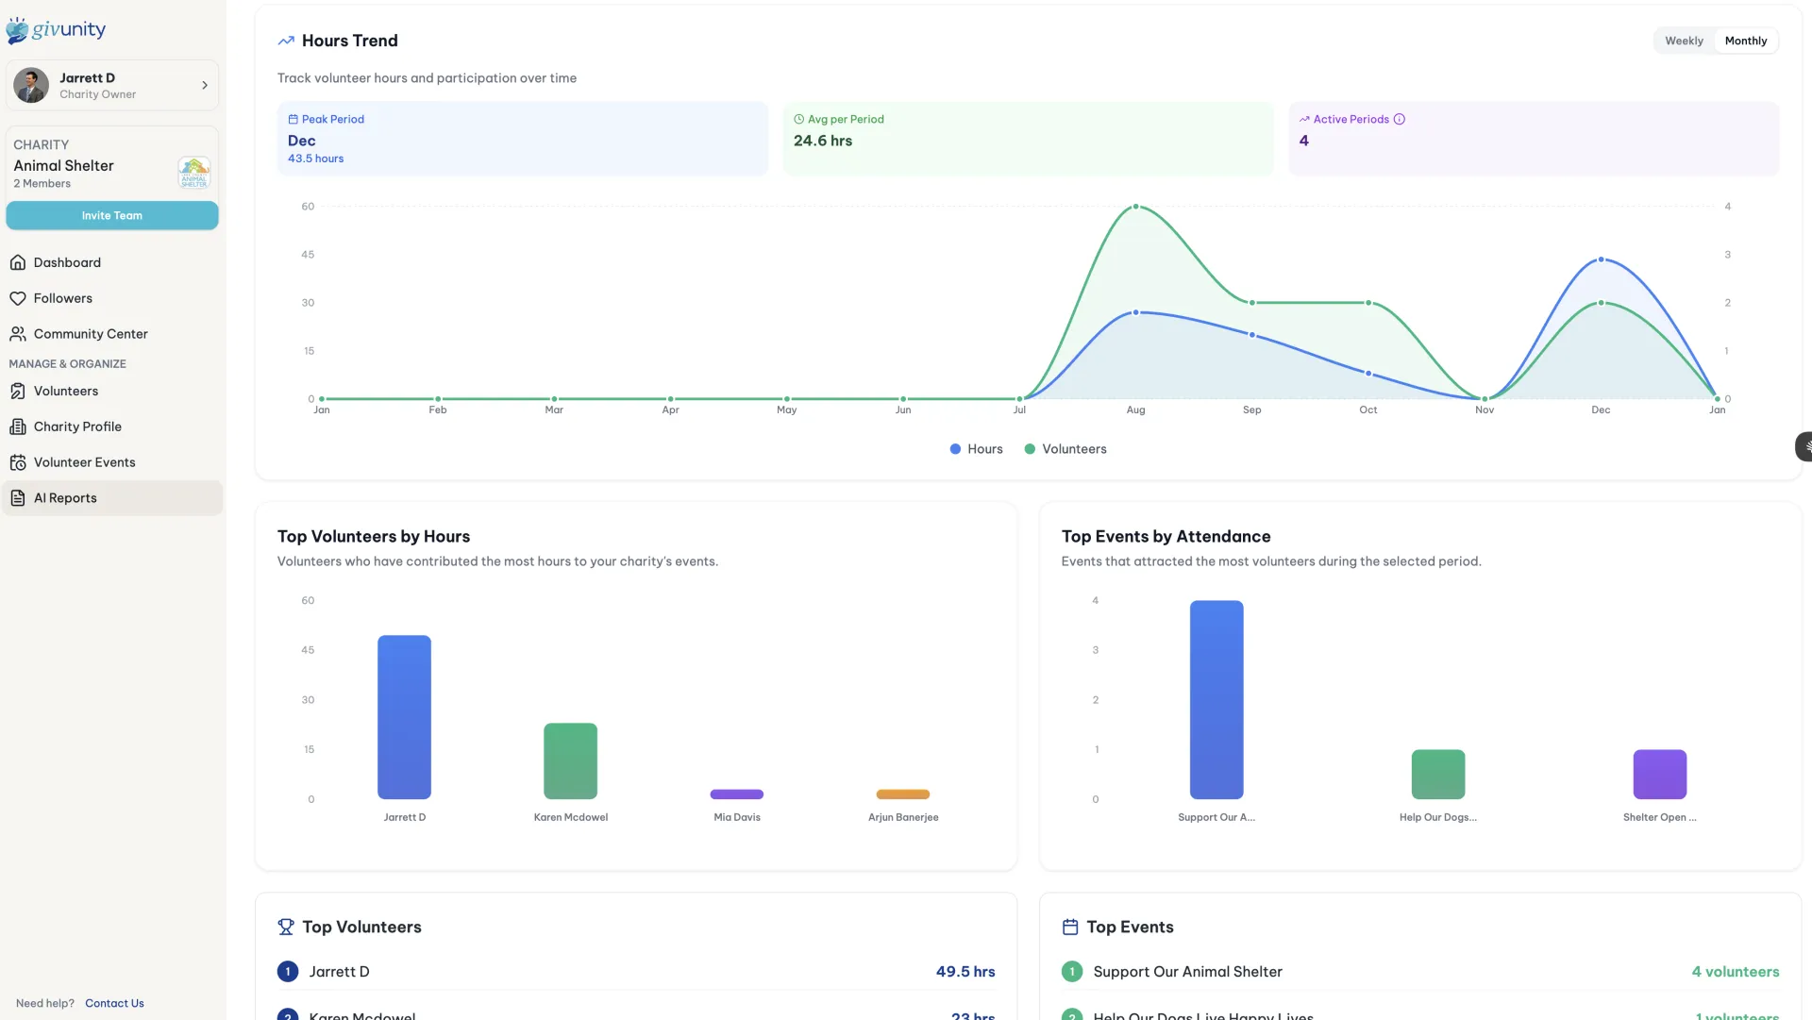Click the Volunteers sidebar icon
The width and height of the screenshot is (1812, 1020).
pyautogui.click(x=18, y=391)
